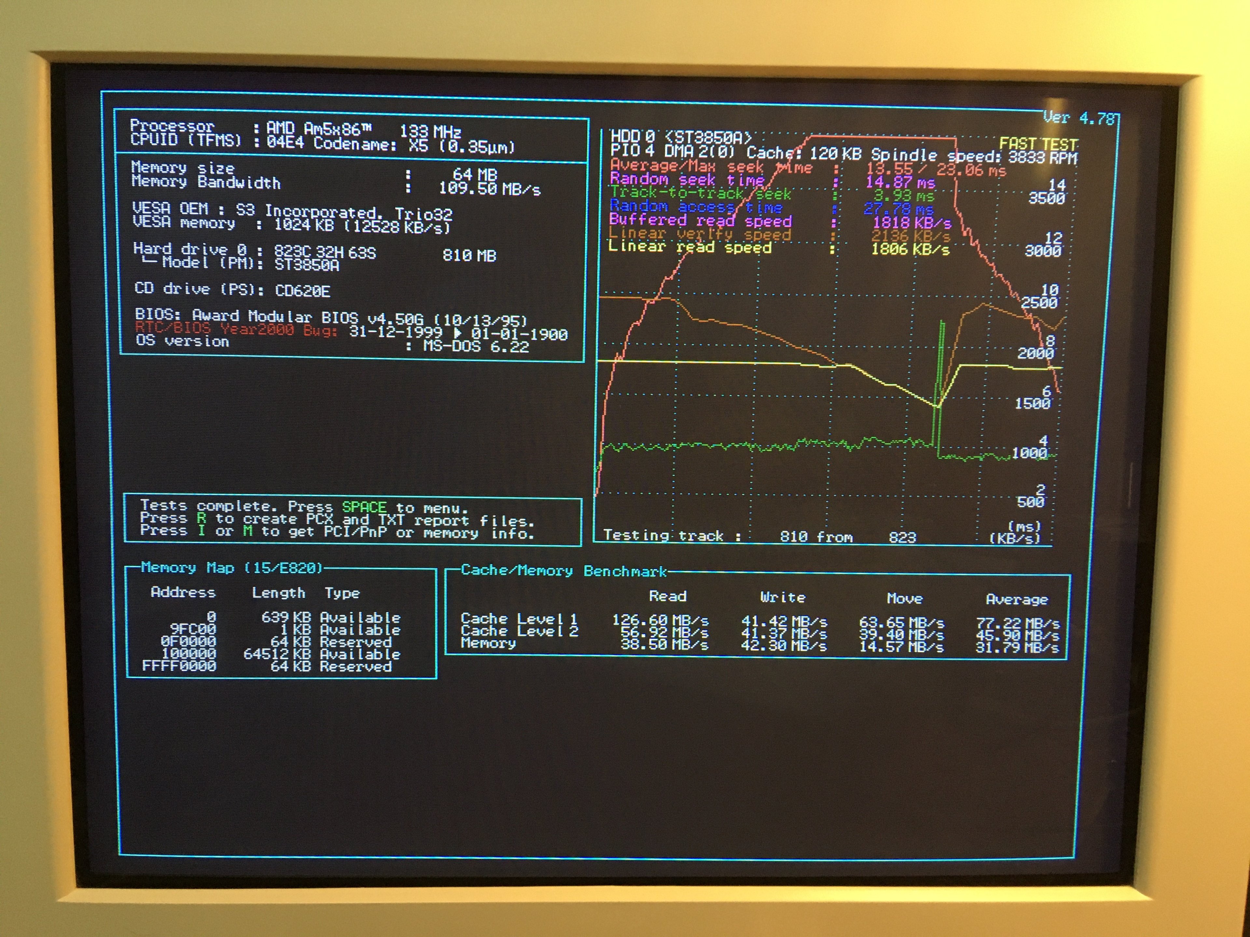Click the green R key hint
Viewport: 1250px width, 937px height.
tap(202, 518)
